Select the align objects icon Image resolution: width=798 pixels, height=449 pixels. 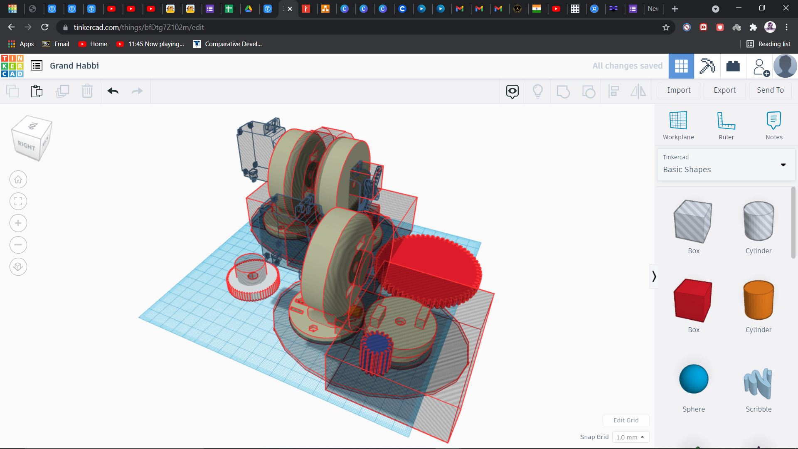pos(613,91)
